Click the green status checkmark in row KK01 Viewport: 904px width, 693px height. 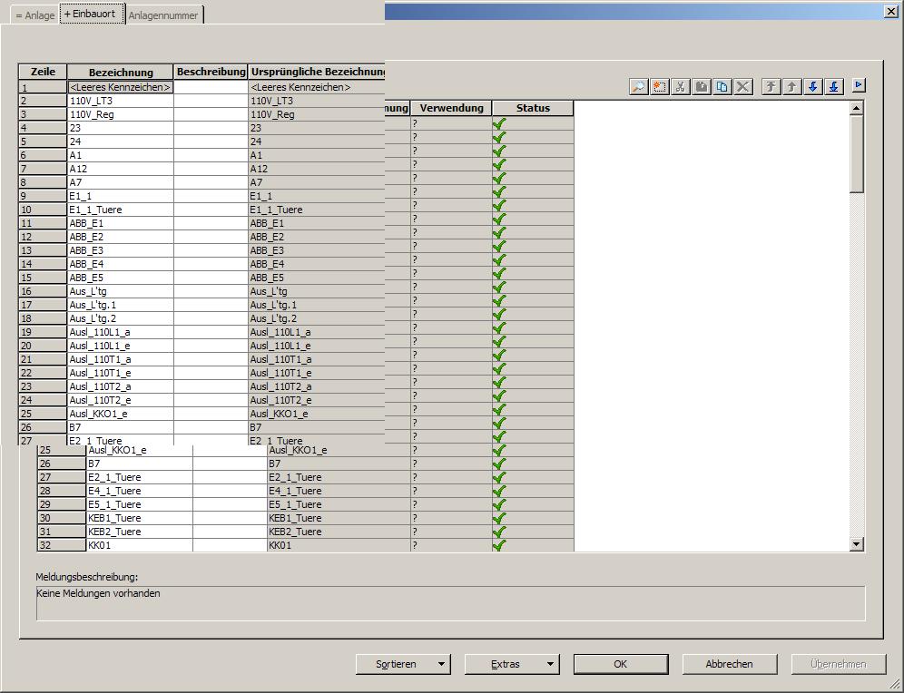point(499,545)
